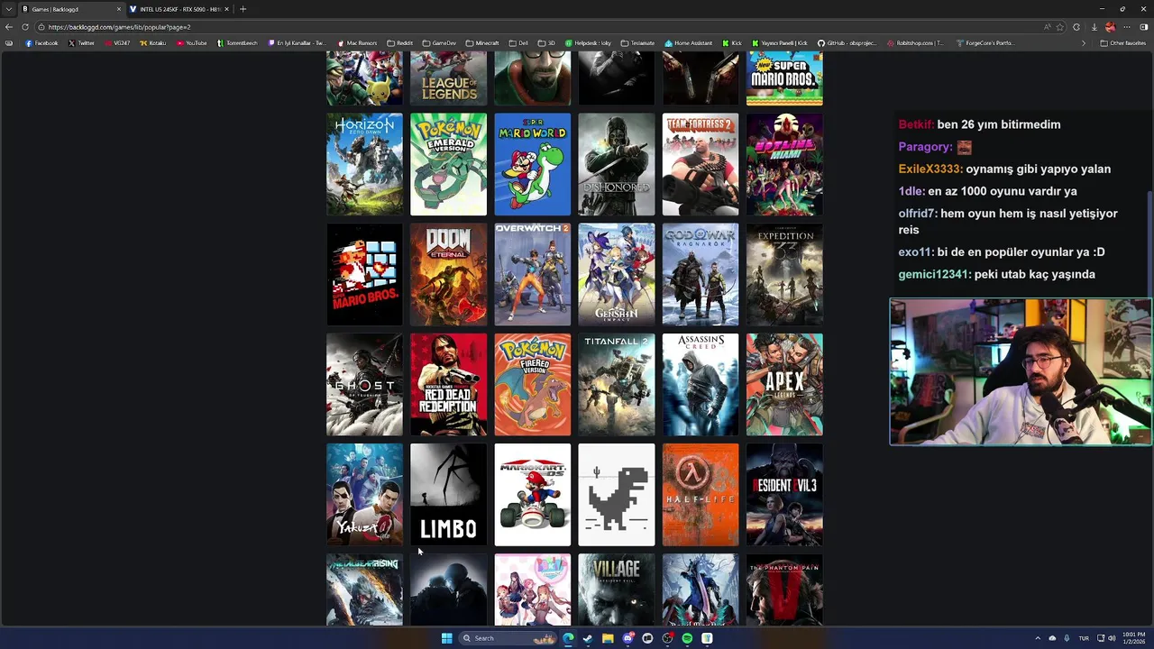This screenshot has height=649, width=1154.
Task: Open File Explorer from the taskbar
Action: [x=608, y=638]
